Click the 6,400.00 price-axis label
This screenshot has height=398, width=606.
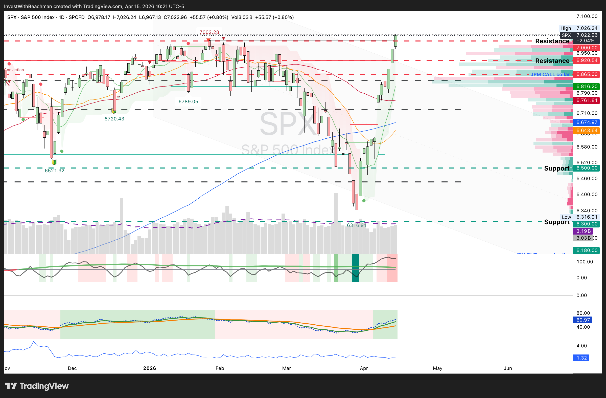(587, 194)
